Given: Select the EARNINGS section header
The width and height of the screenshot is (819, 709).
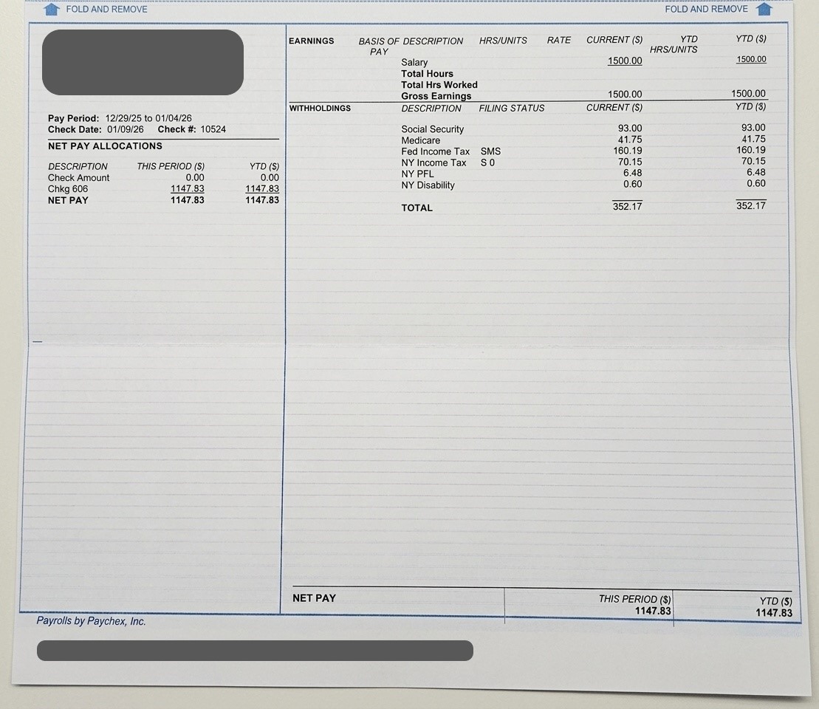Looking at the screenshot, I should [x=312, y=41].
